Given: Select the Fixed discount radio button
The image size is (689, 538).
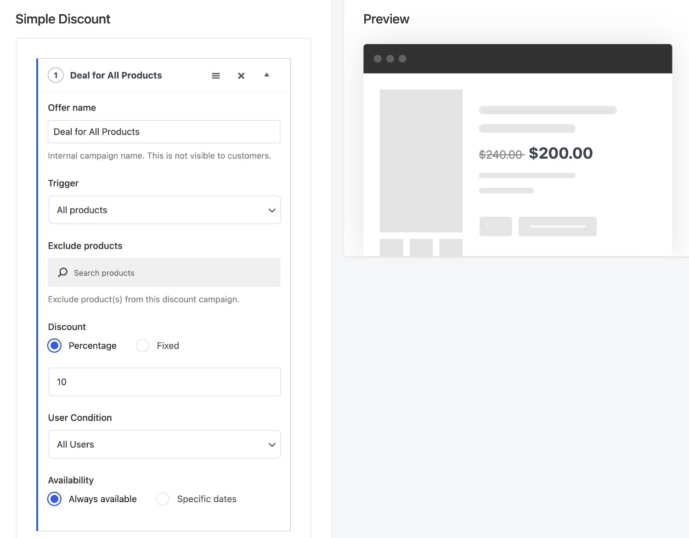Looking at the screenshot, I should tap(143, 346).
